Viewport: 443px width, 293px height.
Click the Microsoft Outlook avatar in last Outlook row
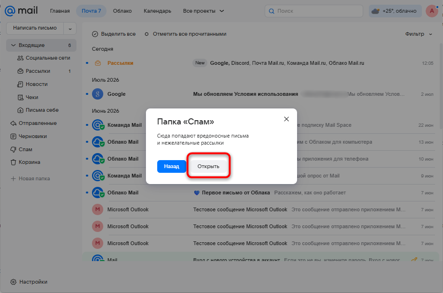tap(98, 243)
